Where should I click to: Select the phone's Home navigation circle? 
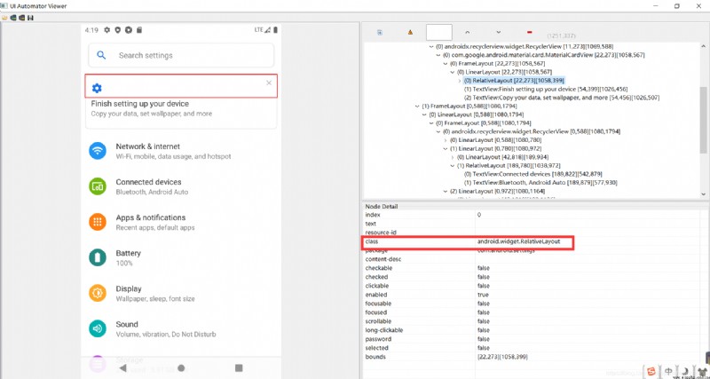[181, 367]
